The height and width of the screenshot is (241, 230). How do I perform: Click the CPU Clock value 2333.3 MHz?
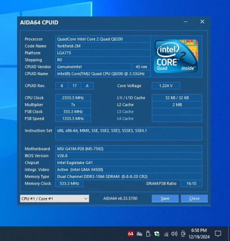tap(73, 98)
